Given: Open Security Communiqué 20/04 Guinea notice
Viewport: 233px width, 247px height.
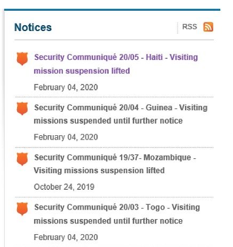Looking at the screenshot, I should (120, 114).
